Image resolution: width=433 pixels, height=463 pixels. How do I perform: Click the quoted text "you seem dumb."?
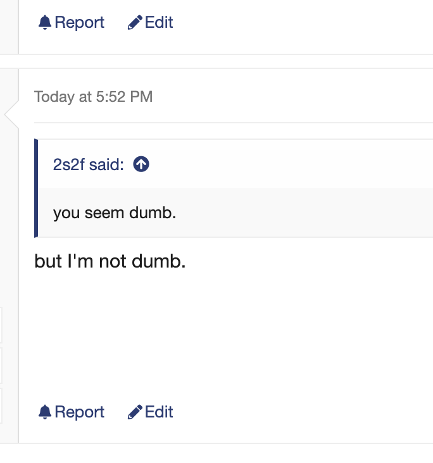coord(115,213)
